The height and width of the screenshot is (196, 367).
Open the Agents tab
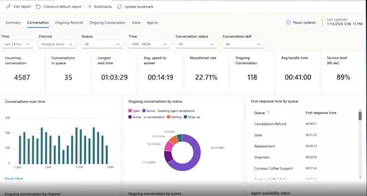point(152,23)
